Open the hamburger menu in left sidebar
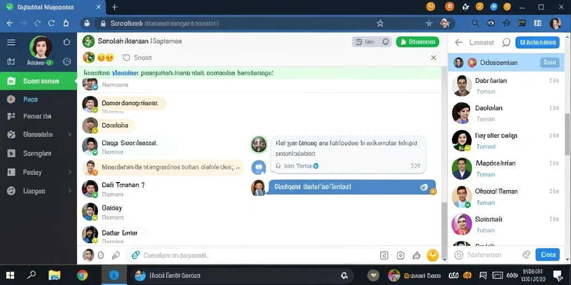 pyautogui.click(x=11, y=42)
